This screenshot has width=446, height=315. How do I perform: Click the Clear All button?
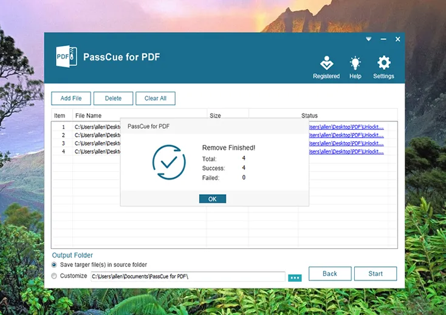click(x=156, y=98)
